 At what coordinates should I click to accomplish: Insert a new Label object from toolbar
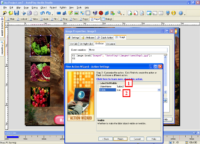pos(65,13)
